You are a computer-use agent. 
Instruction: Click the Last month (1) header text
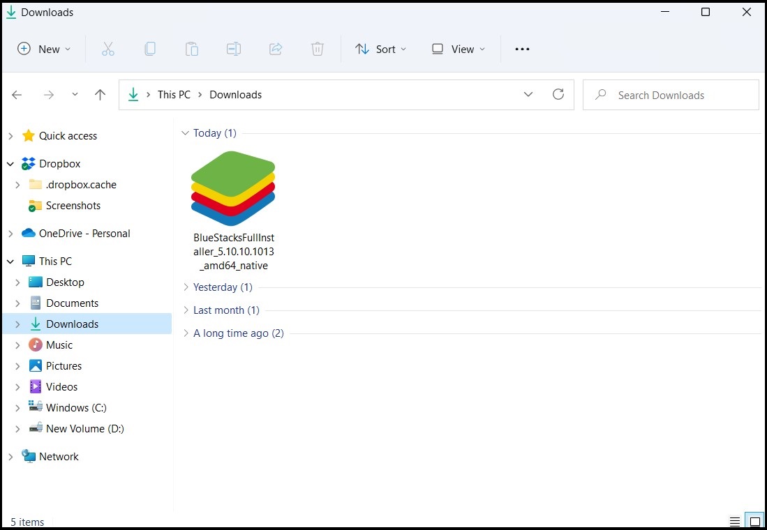click(226, 310)
